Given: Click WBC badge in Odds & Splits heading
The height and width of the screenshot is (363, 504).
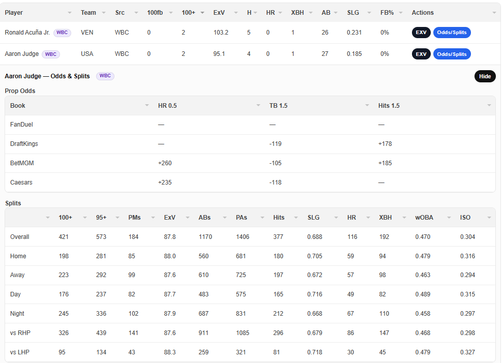Looking at the screenshot, I should [x=105, y=76].
